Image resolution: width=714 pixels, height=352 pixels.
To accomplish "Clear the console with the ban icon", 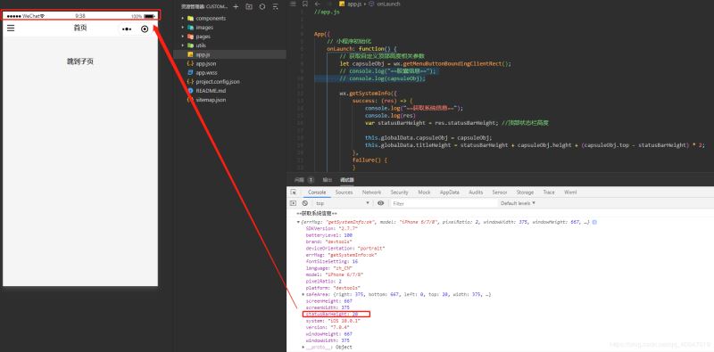I will 305,203.
